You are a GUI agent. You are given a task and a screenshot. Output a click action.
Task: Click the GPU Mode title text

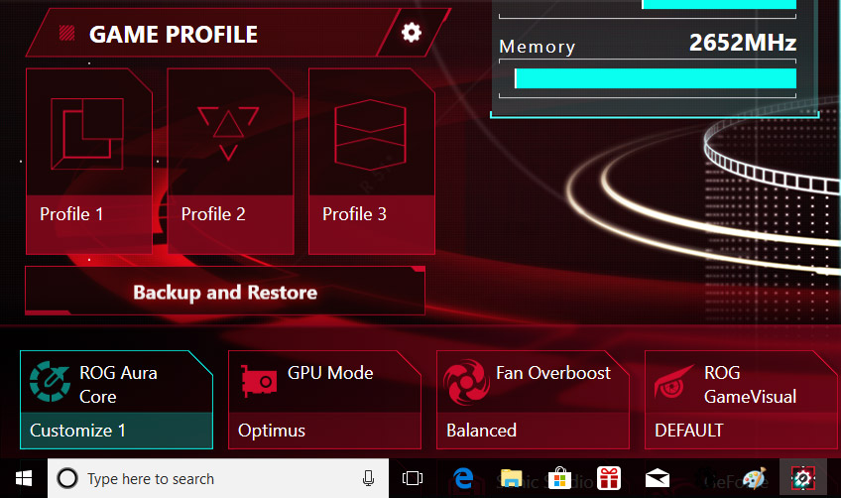[330, 373]
